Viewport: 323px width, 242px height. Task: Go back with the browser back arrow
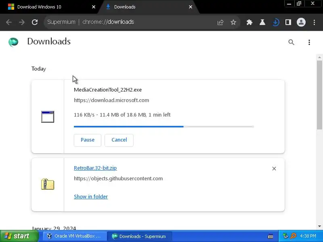point(9,22)
